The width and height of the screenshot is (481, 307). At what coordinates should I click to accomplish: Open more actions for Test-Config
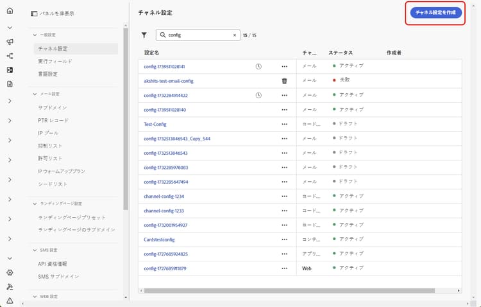pyautogui.click(x=284, y=124)
